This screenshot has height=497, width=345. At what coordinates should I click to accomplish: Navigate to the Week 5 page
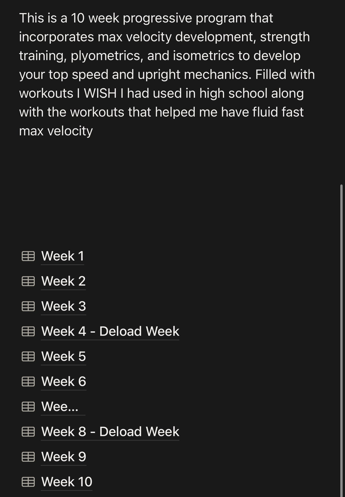click(x=63, y=356)
